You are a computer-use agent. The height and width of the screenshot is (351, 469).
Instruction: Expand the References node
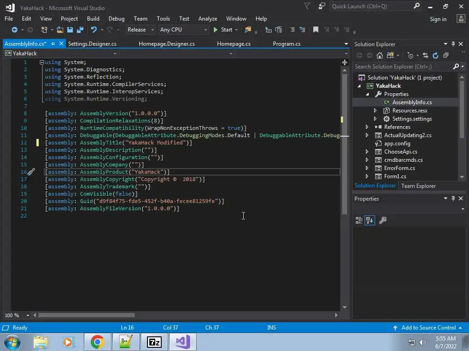367,127
